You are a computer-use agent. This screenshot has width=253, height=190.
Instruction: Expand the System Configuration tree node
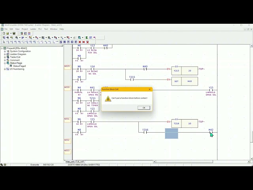5,51
